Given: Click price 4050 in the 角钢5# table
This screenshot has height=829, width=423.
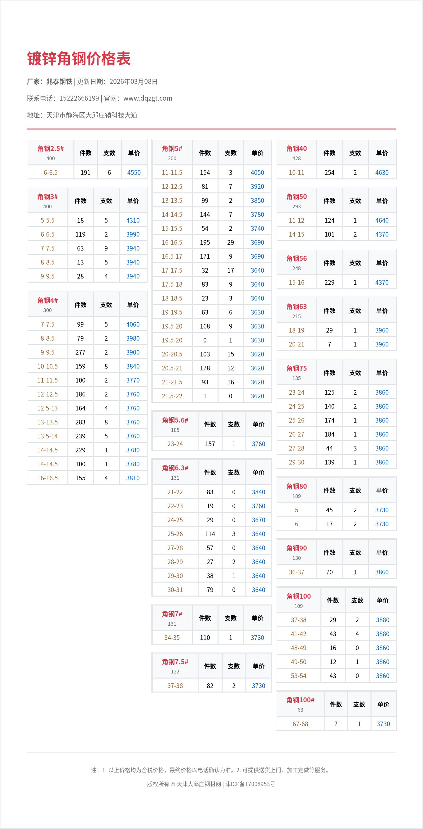Looking at the screenshot, I should click(x=258, y=173).
